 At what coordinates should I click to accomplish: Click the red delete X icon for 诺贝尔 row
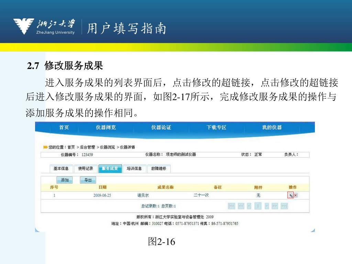[x=296, y=195]
